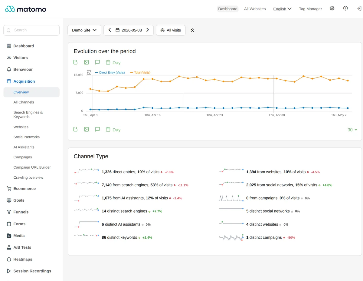
Task: Open the All visits segment selector
Action: click(171, 30)
